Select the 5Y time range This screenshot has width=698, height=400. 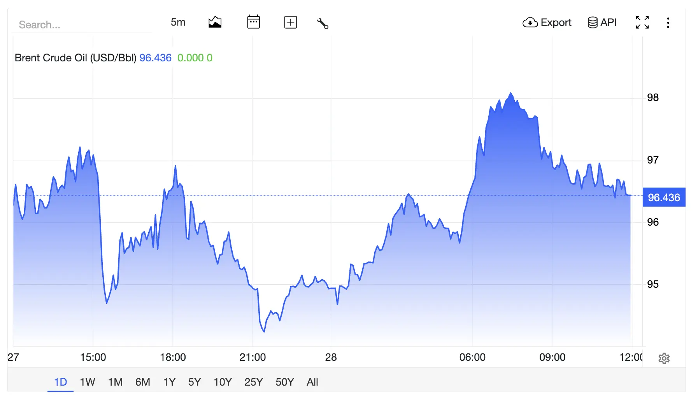195,382
